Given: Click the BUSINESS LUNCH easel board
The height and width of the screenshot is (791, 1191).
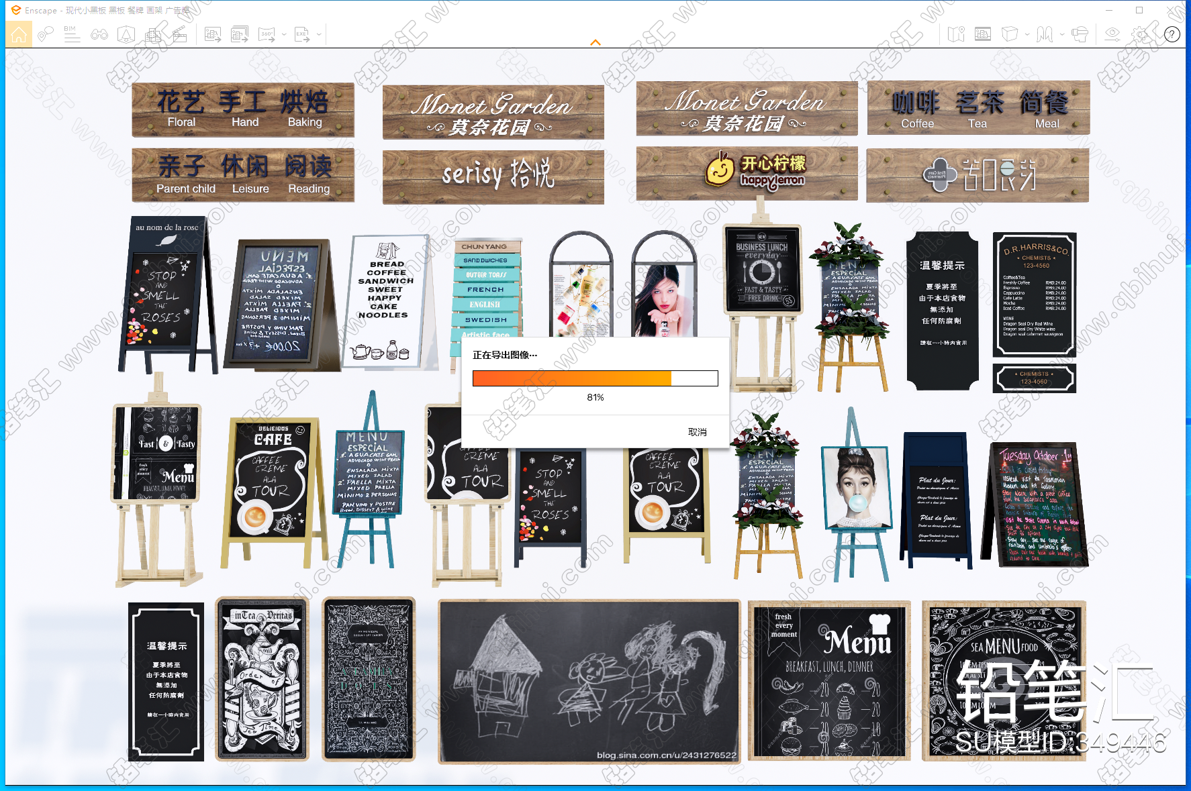Looking at the screenshot, I should tap(762, 270).
